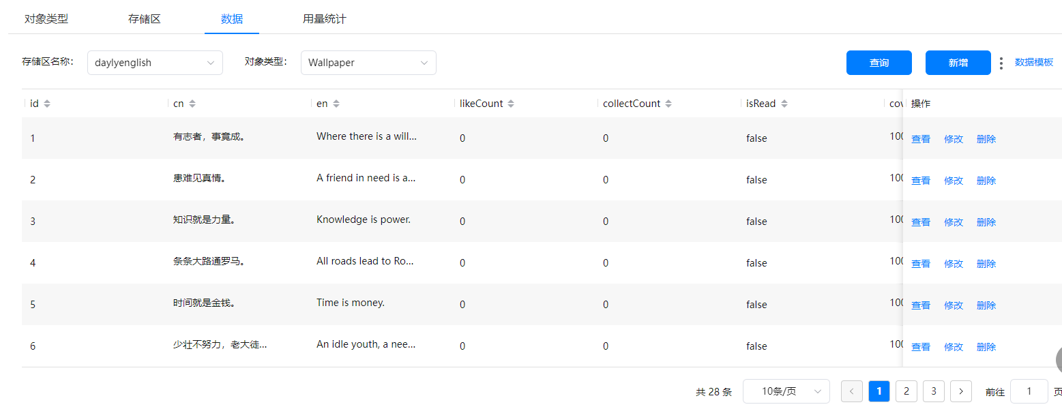This screenshot has height=409, width=1062.
Task: Open the 用量统计 tab
Action: coord(324,18)
